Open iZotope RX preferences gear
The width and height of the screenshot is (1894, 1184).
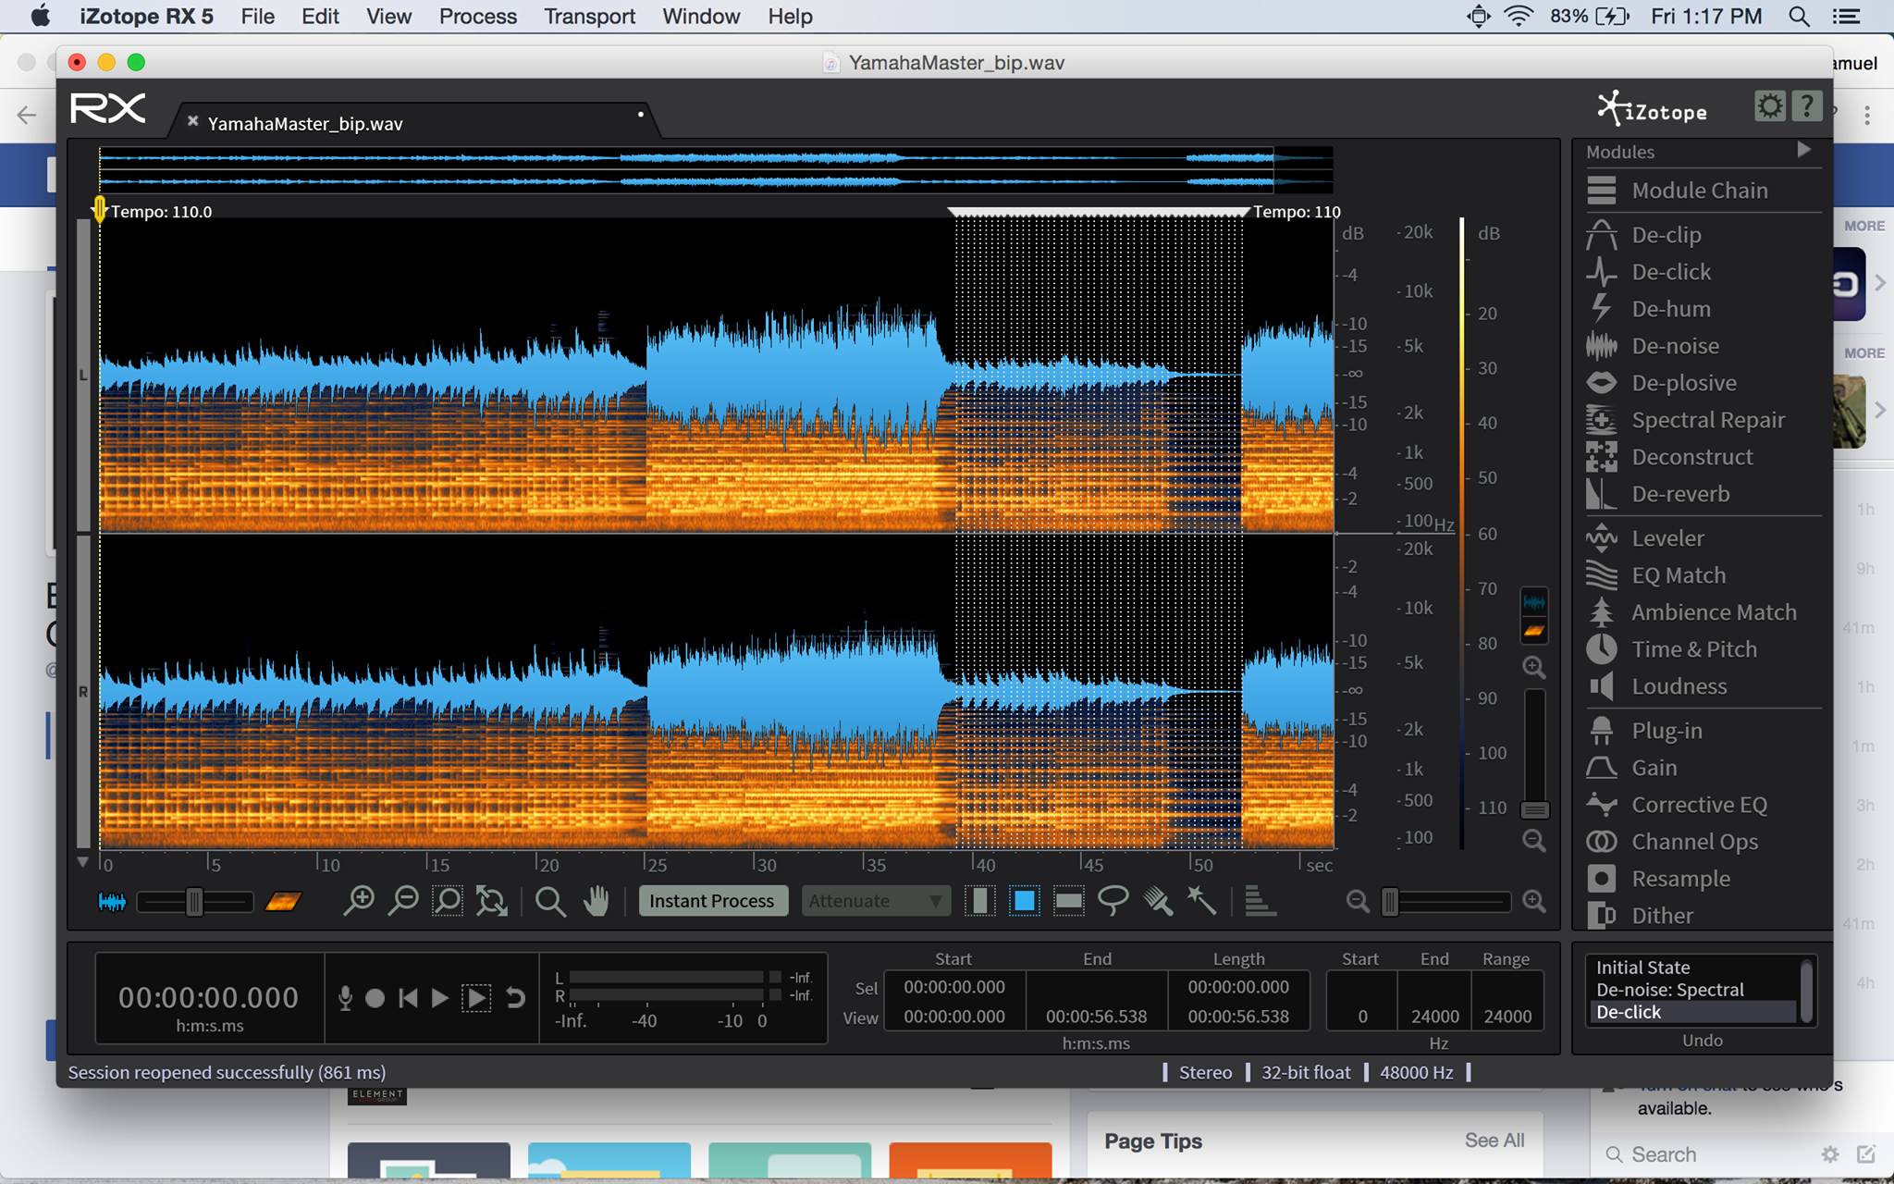point(1770,106)
